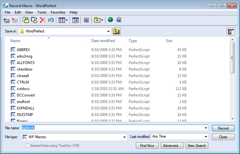This screenshot has height=154, width=240.
Task: Click the globe Internet icon
Action: [110, 20]
